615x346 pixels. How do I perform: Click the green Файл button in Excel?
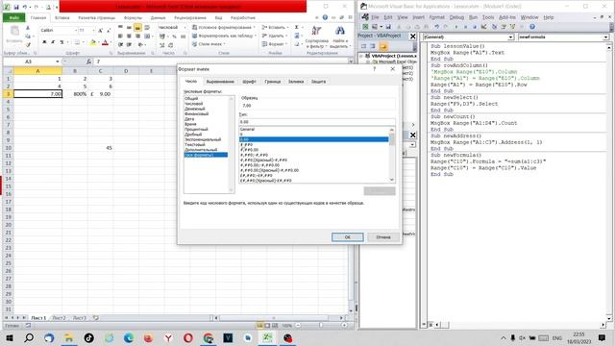(x=14, y=17)
